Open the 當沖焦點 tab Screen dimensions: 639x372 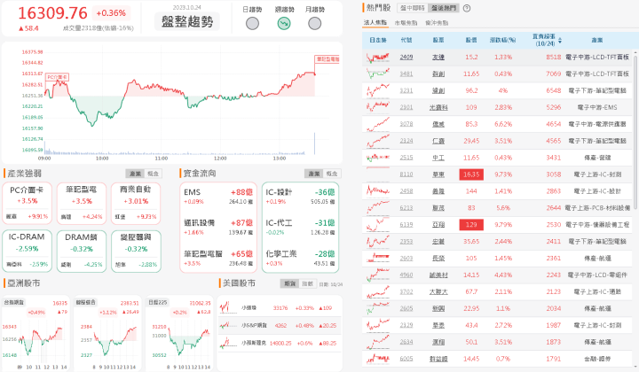[437, 23]
